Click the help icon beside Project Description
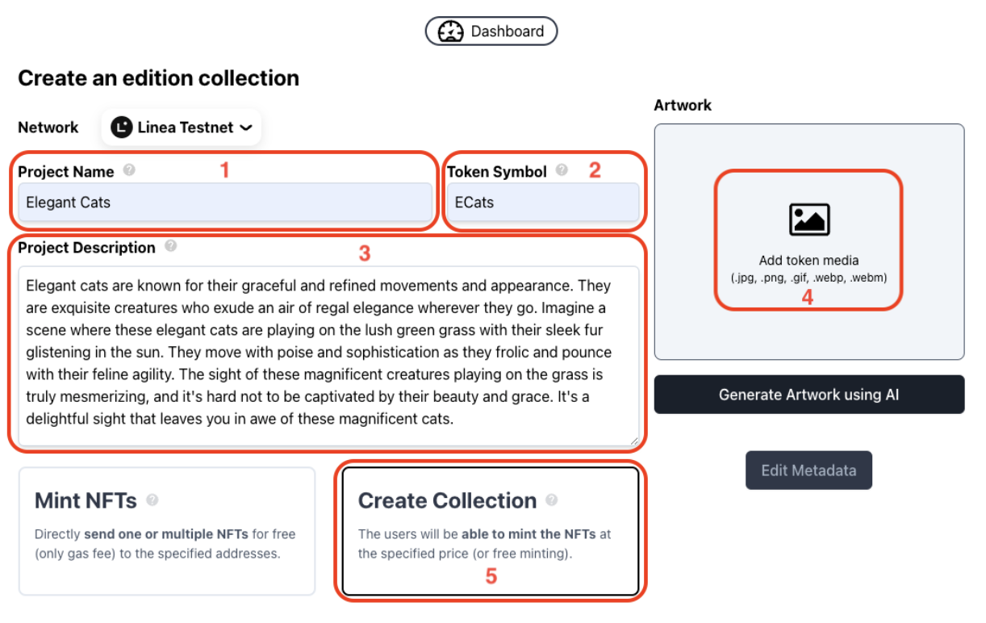Viewport: 986px width, 623px height. [x=170, y=246]
